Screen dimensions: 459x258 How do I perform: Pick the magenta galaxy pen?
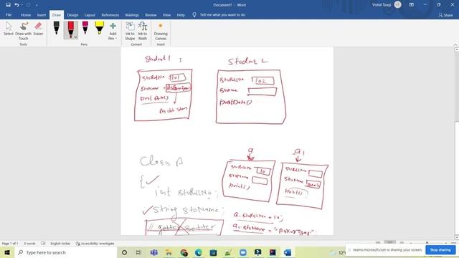click(x=85, y=29)
